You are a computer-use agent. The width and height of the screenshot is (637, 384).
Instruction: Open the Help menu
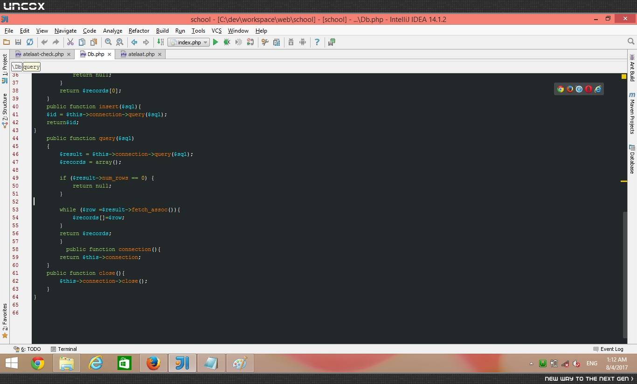click(261, 30)
